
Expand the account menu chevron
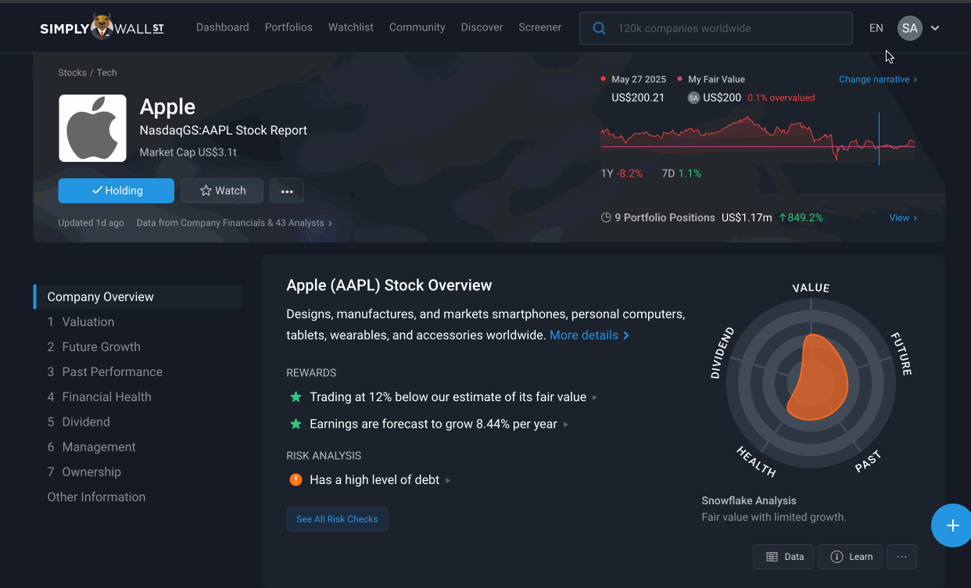coord(935,28)
